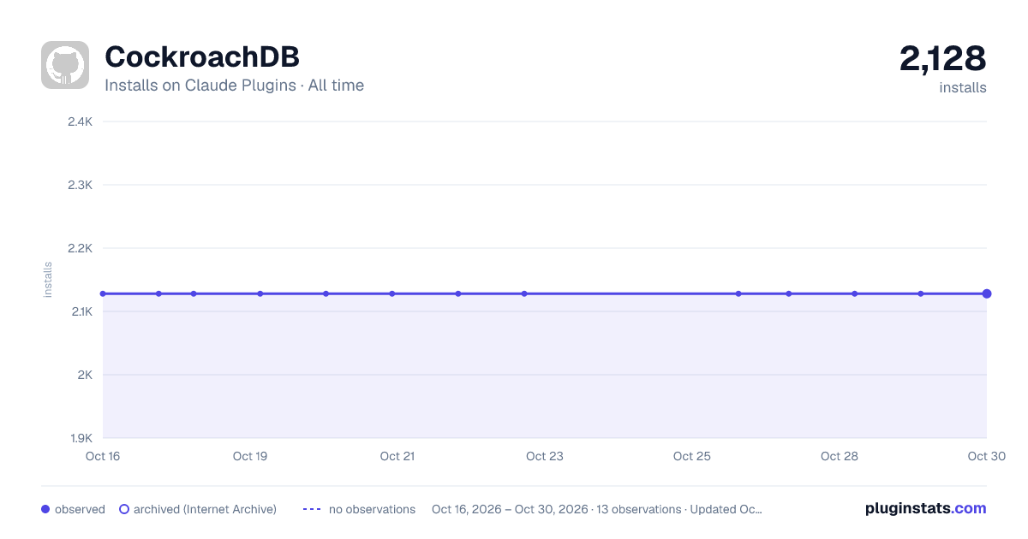This screenshot has width=1028, height=539.
Task: Click the vertical 'installs' axis title
Action: [x=48, y=280]
